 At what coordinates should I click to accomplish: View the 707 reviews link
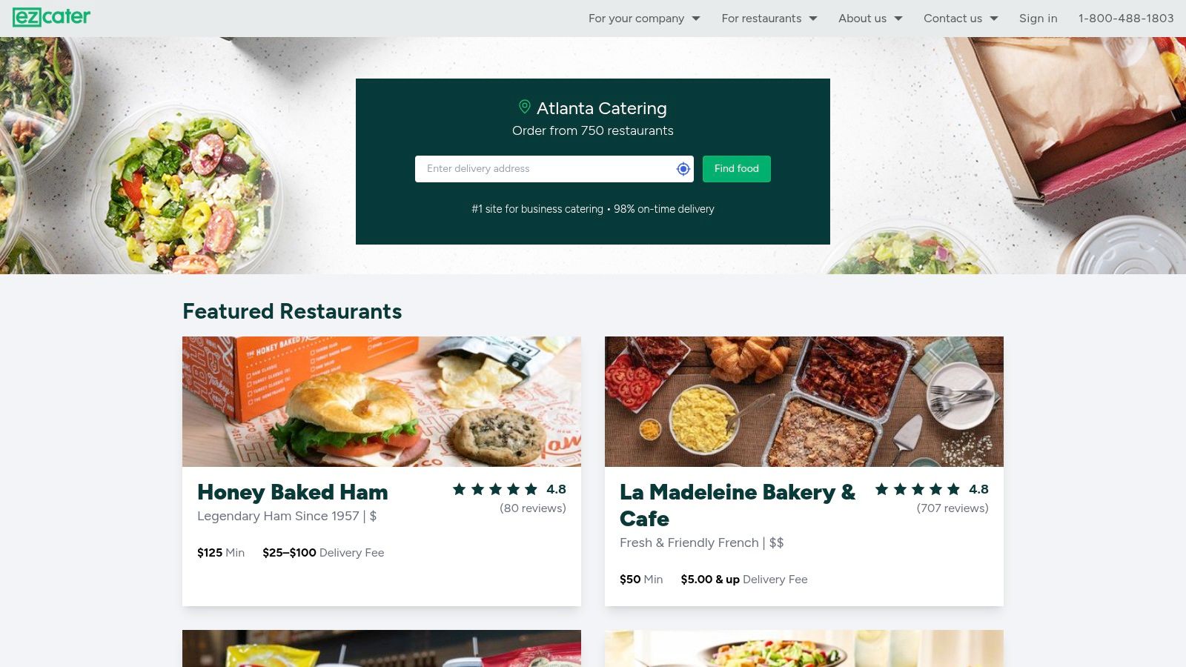click(x=953, y=508)
